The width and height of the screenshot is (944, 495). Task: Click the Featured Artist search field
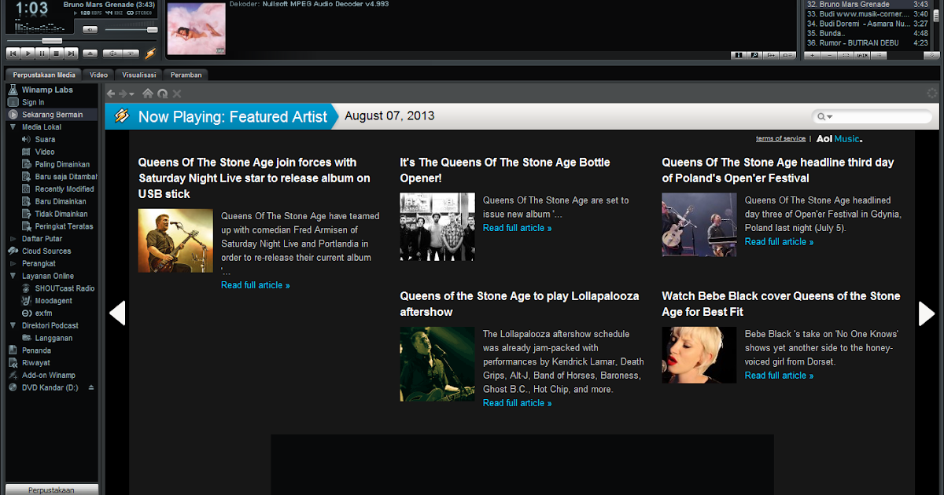pyautogui.click(x=872, y=117)
